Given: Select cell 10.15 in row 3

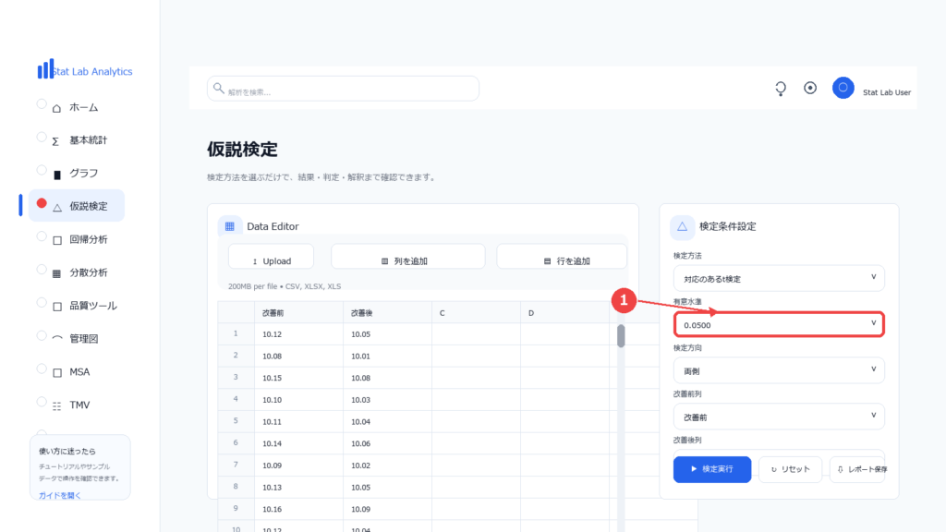Looking at the screenshot, I should (x=298, y=378).
